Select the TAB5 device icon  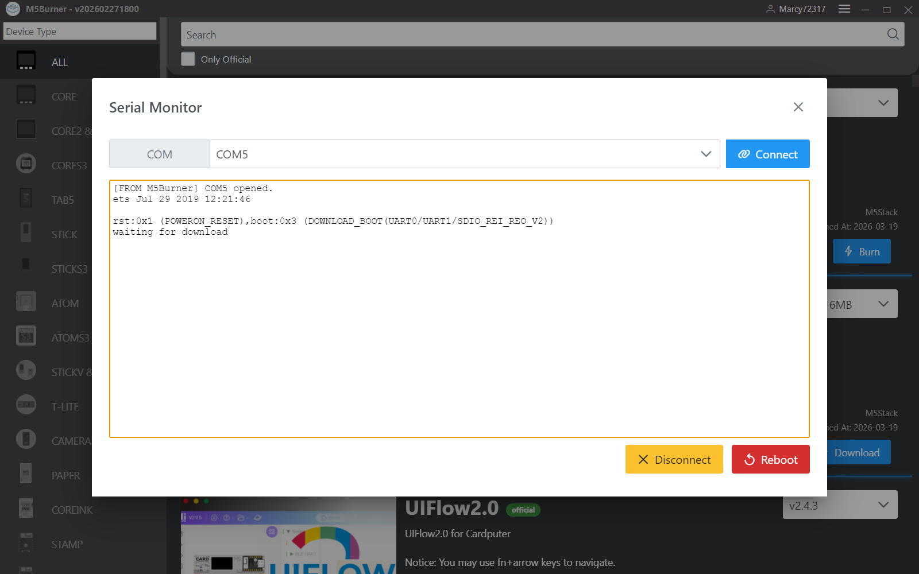(26, 199)
